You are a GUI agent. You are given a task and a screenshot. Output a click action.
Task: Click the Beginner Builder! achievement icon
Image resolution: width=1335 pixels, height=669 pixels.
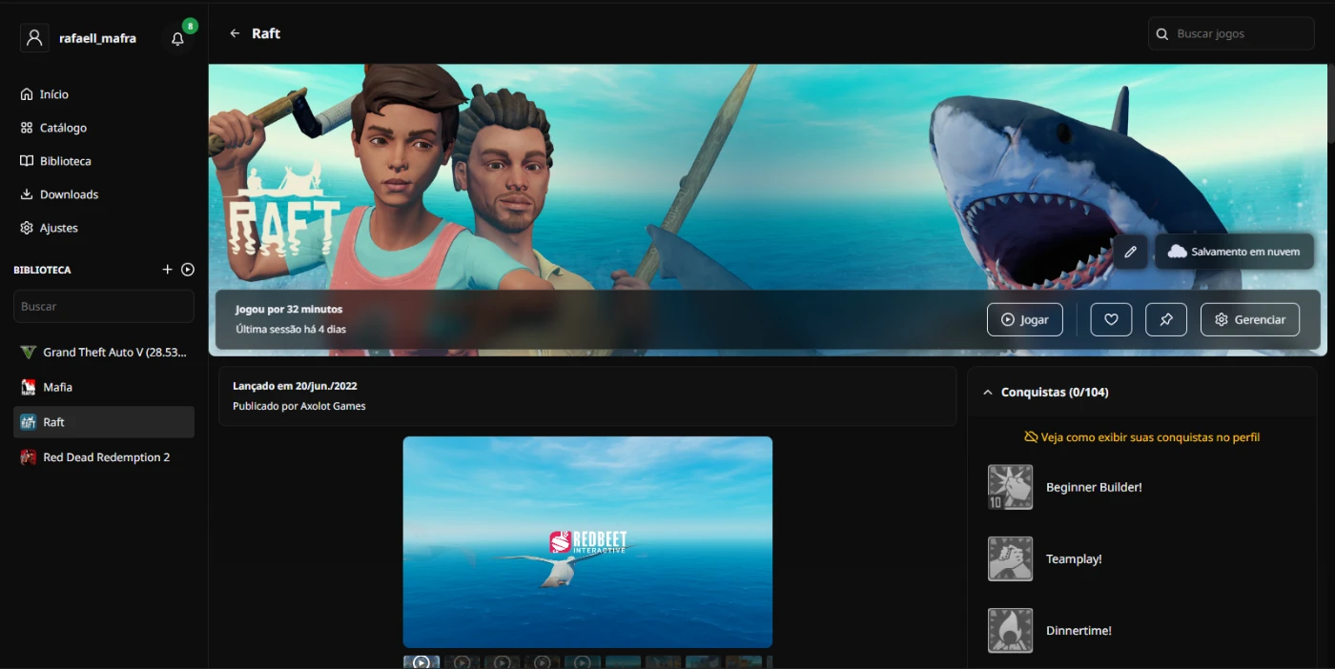[1010, 487]
